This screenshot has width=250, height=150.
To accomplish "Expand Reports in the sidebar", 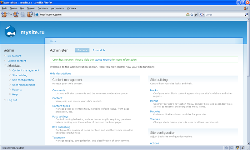I will pyautogui.click(x=17, y=90).
